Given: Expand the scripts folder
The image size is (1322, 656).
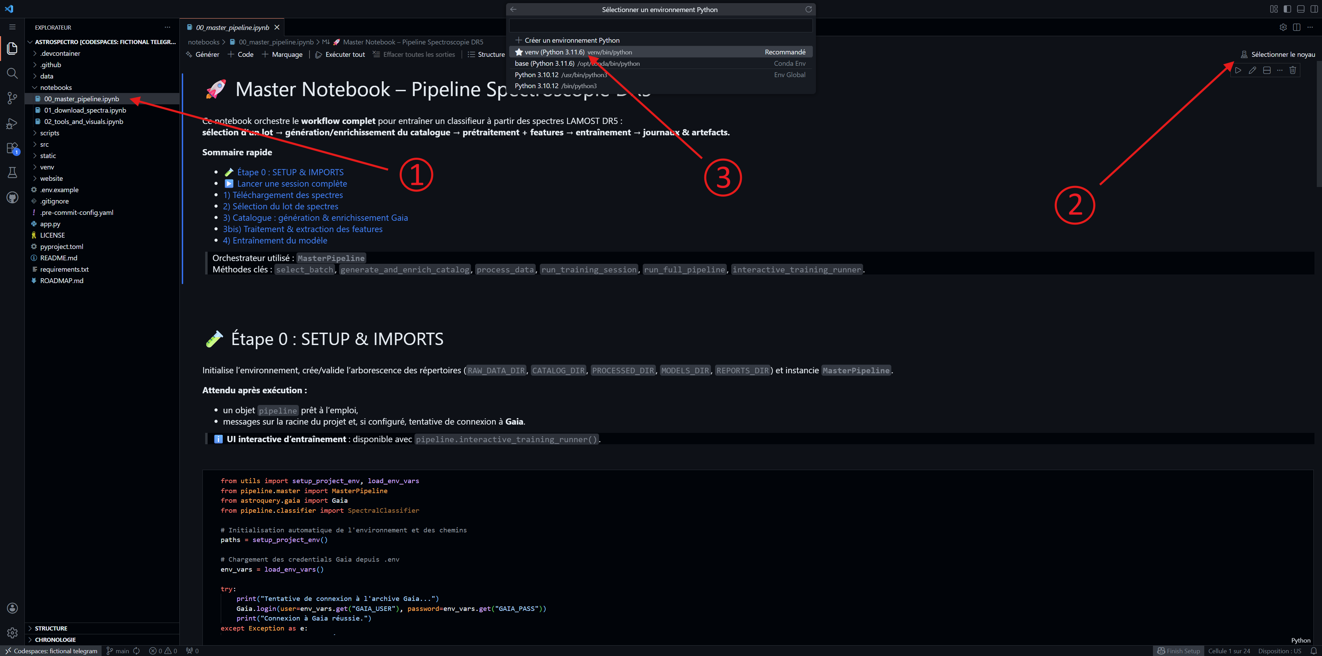Looking at the screenshot, I should pos(49,133).
